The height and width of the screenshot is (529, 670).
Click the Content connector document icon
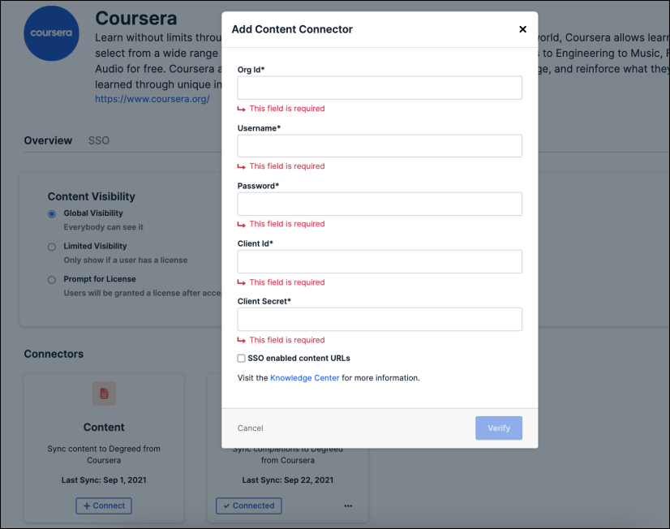(x=105, y=394)
